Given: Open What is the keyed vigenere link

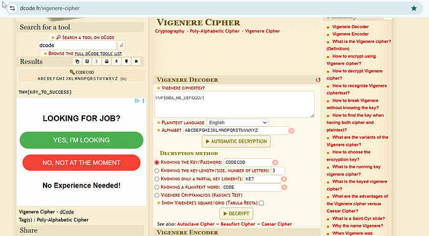Looking at the screenshot, I should [x=357, y=185].
